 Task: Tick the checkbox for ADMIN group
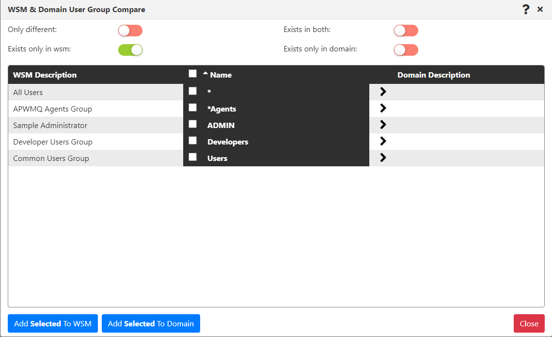click(192, 124)
